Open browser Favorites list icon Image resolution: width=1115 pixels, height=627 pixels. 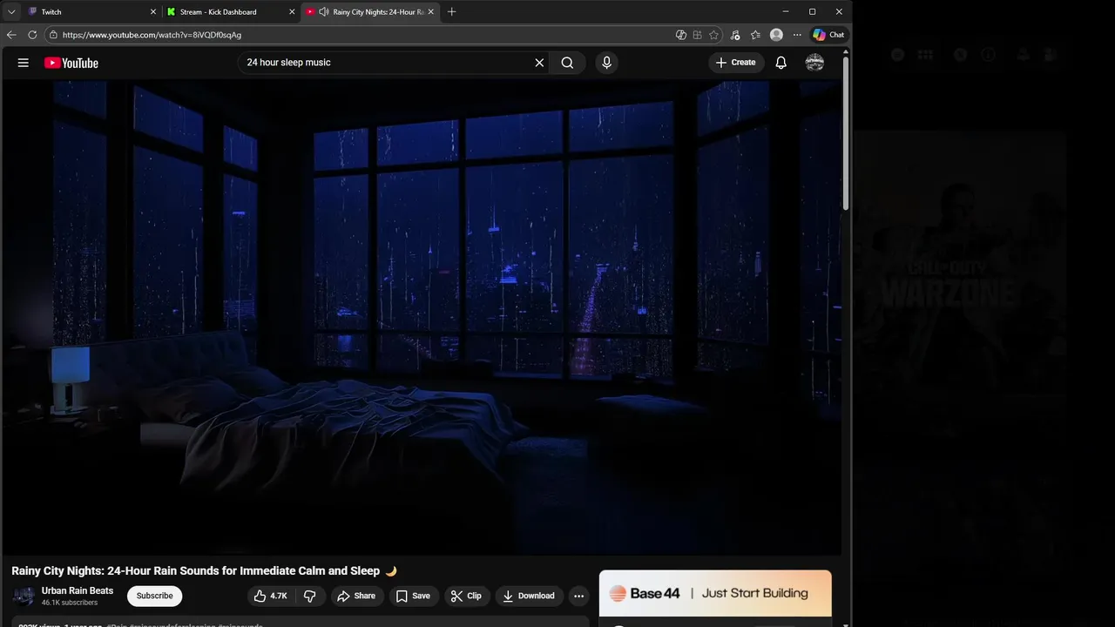click(x=755, y=35)
